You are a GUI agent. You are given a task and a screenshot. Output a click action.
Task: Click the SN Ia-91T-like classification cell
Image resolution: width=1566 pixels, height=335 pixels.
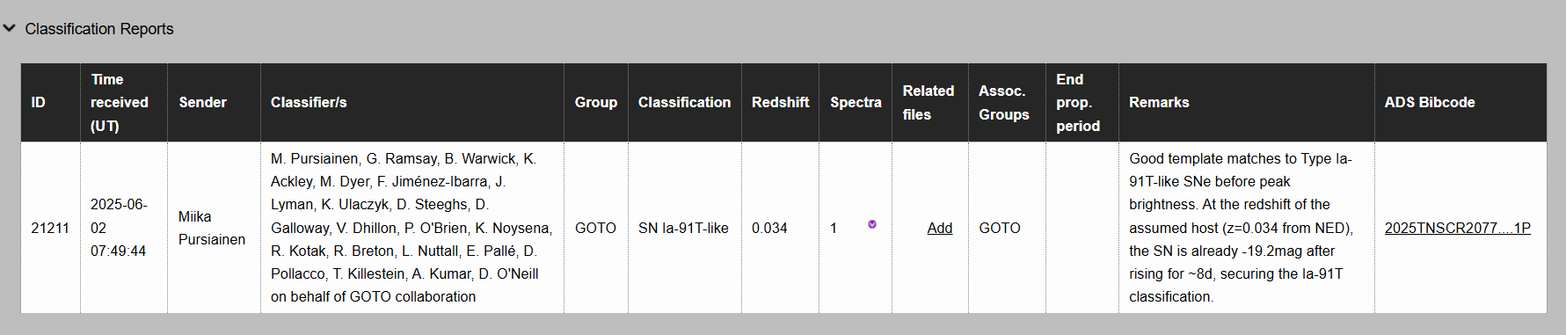pos(685,228)
